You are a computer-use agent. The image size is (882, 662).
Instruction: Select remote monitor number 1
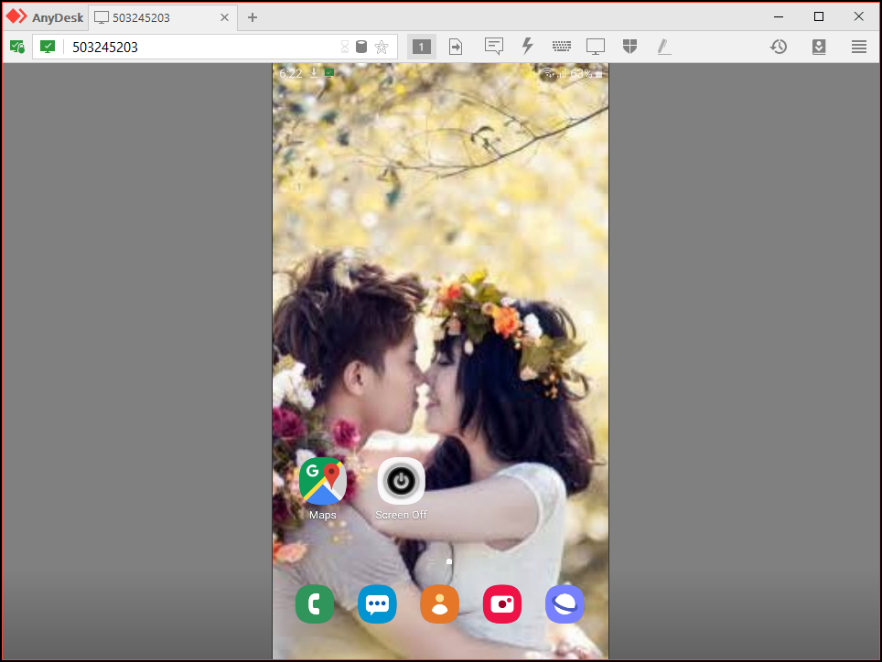[421, 47]
